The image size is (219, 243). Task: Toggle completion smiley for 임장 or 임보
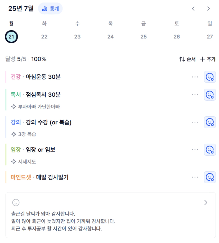pyautogui.click(x=210, y=150)
